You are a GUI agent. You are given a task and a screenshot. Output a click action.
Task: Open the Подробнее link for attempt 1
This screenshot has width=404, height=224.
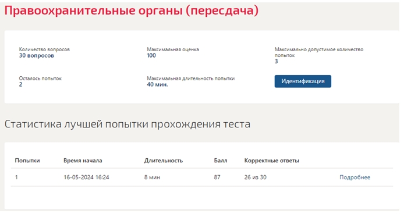(x=355, y=177)
